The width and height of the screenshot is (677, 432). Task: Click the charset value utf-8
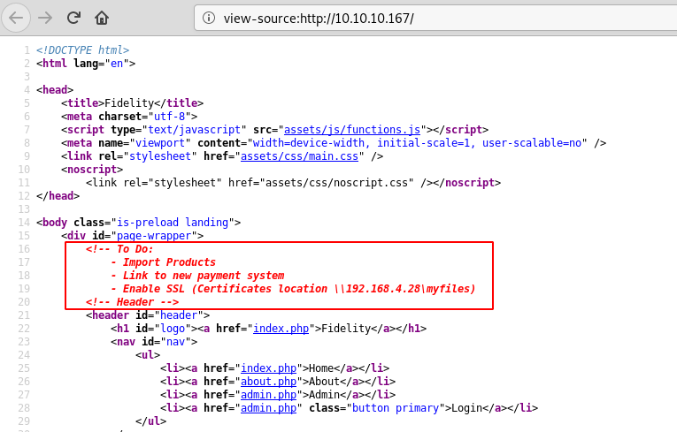click(169, 117)
